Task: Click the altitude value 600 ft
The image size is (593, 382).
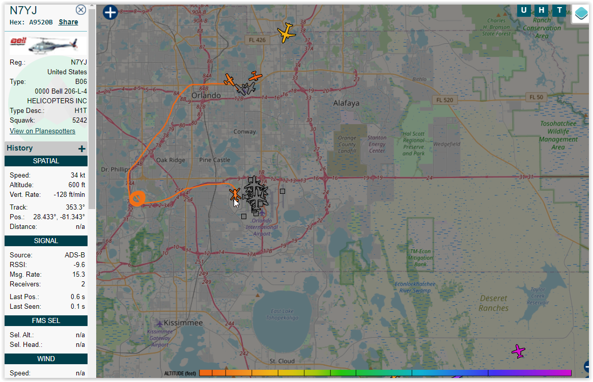Action: click(77, 185)
